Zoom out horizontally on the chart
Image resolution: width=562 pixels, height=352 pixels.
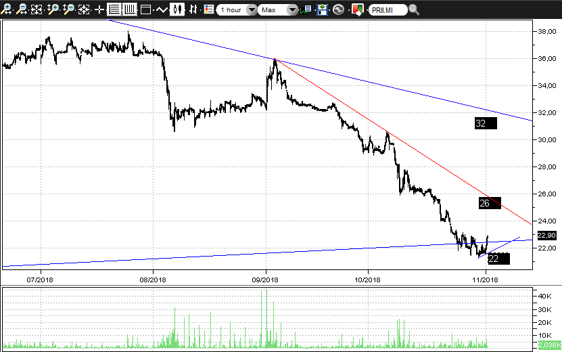click(22, 9)
